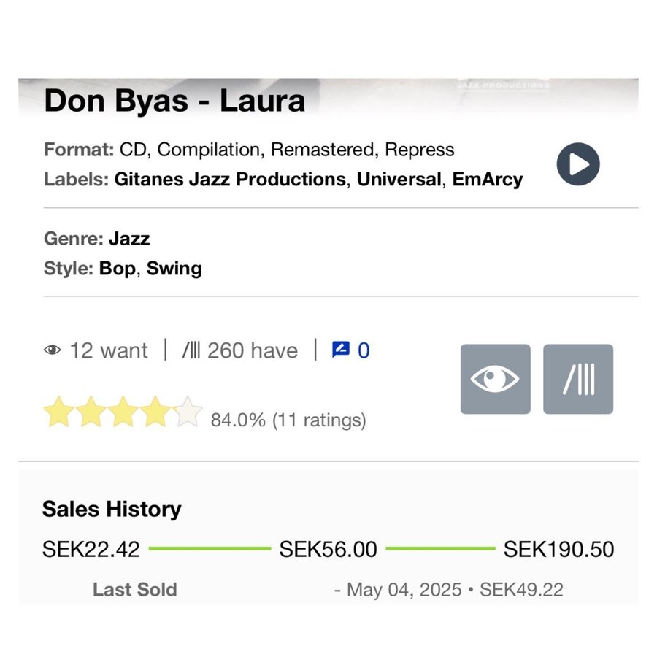This screenshot has height=657, width=657.
Task: Rate release with the third star
Action: click(123, 412)
